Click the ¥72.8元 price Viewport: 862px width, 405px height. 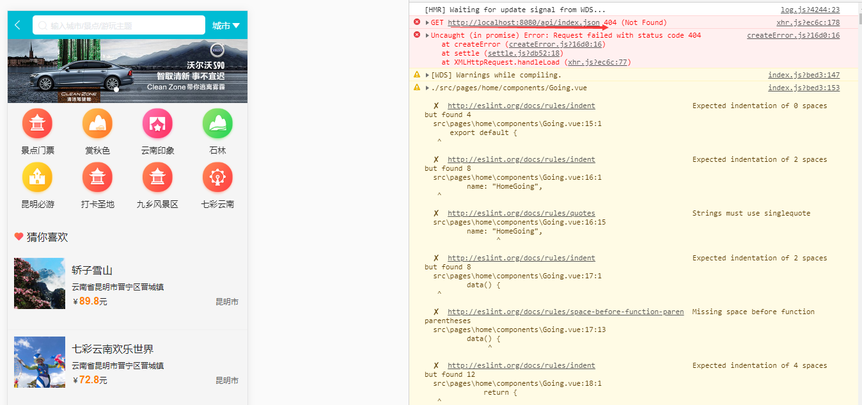pyautogui.click(x=90, y=379)
